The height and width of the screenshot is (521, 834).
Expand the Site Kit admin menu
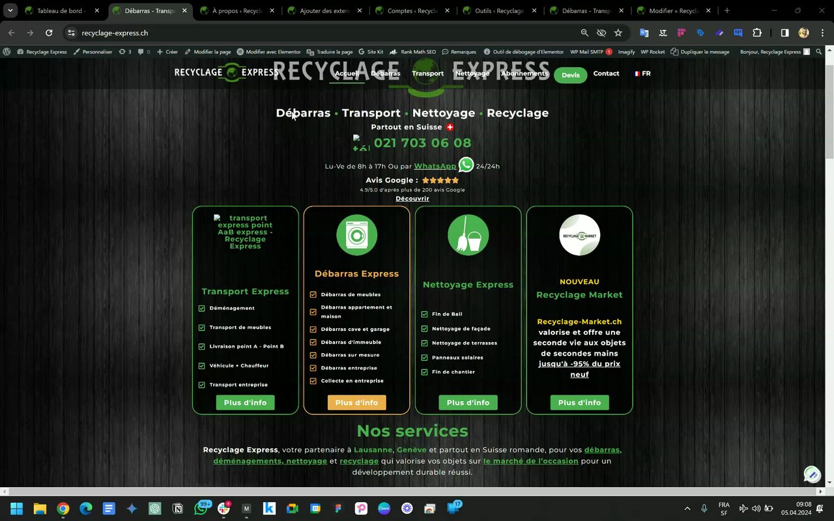[371, 51]
